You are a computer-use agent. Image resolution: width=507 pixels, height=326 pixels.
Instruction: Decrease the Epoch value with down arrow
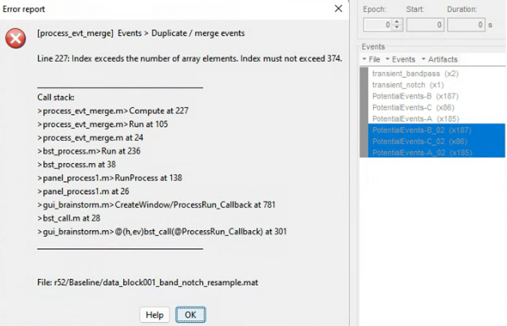coord(396,27)
